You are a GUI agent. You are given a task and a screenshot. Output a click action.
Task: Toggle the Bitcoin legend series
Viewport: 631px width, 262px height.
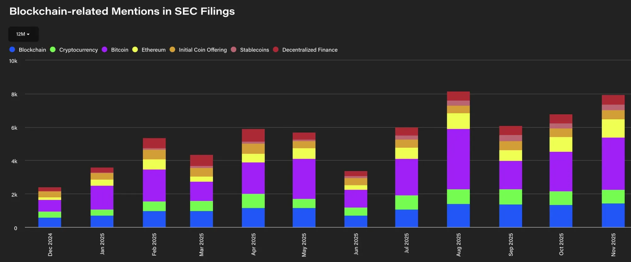pyautogui.click(x=119, y=50)
